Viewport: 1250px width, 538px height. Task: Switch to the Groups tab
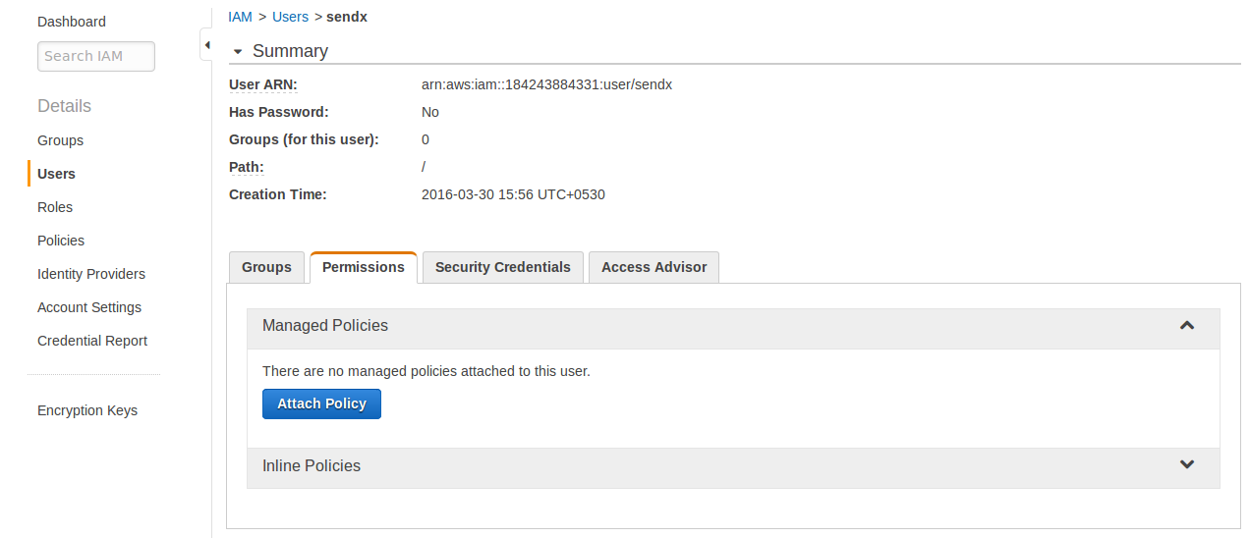click(x=266, y=267)
